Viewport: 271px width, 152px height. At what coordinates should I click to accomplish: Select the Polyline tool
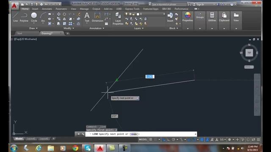coord(24,17)
